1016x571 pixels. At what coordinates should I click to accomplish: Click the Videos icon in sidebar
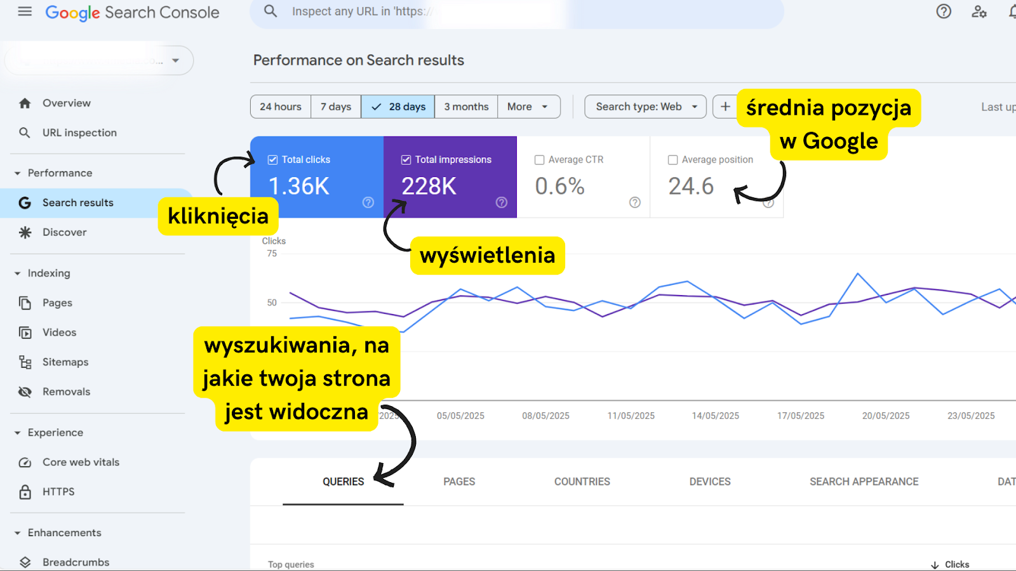point(25,332)
